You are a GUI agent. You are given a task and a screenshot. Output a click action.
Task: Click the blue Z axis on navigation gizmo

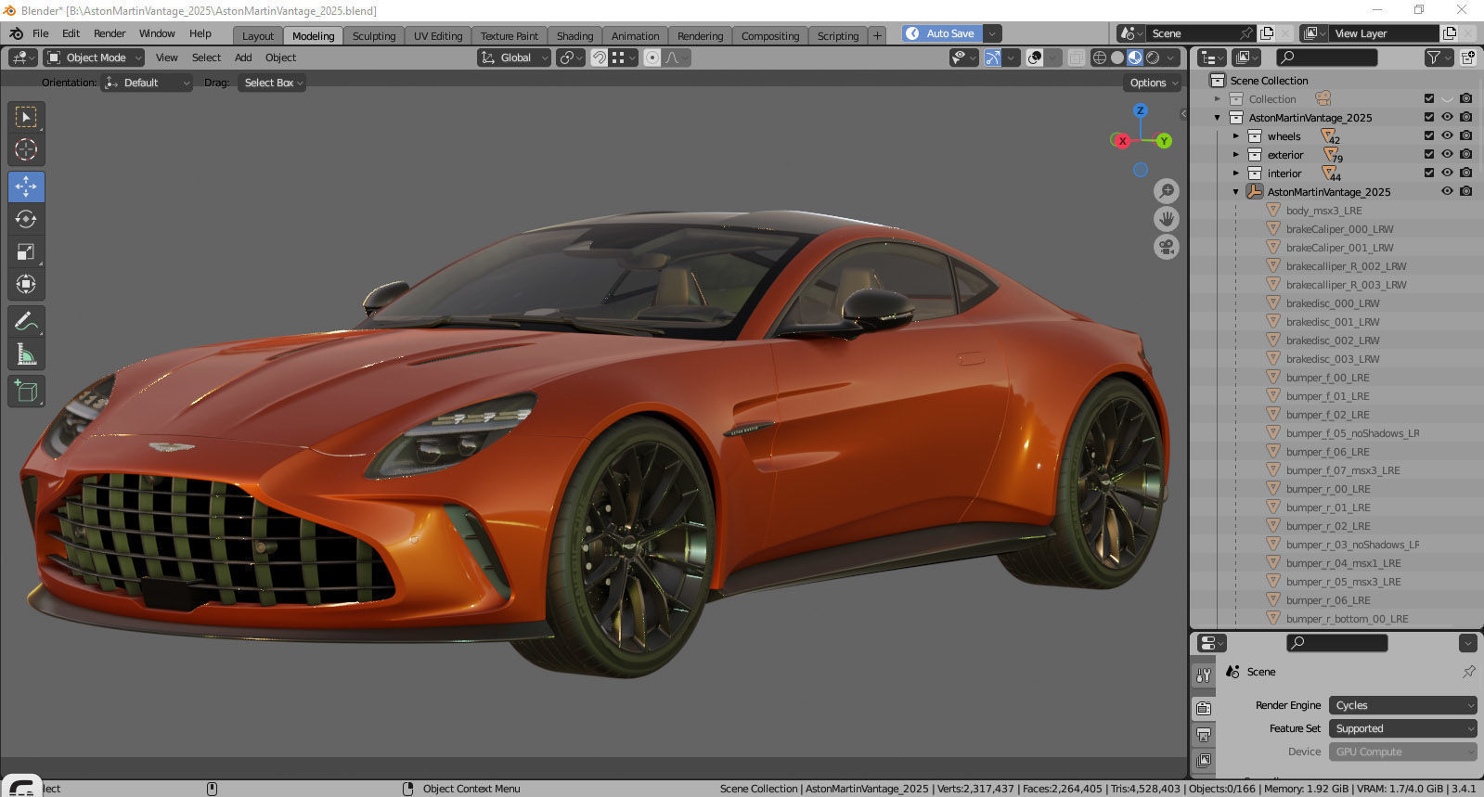click(x=1141, y=110)
